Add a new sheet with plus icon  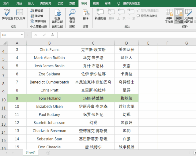coord(48,153)
